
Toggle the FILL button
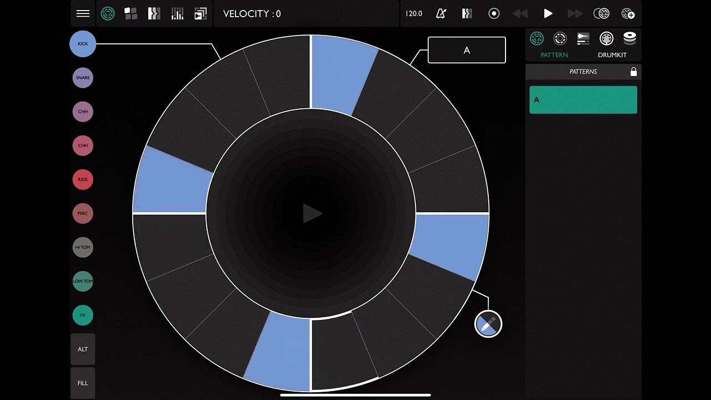pyautogui.click(x=83, y=383)
